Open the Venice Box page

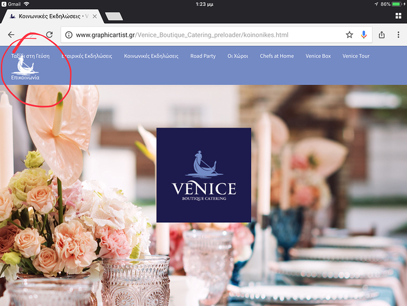[x=318, y=56]
